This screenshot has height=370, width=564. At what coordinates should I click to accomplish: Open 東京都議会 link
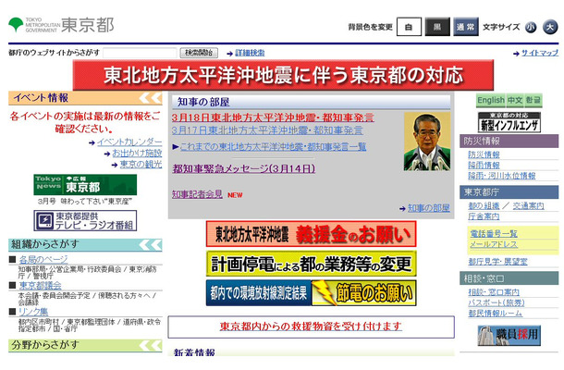40,286
